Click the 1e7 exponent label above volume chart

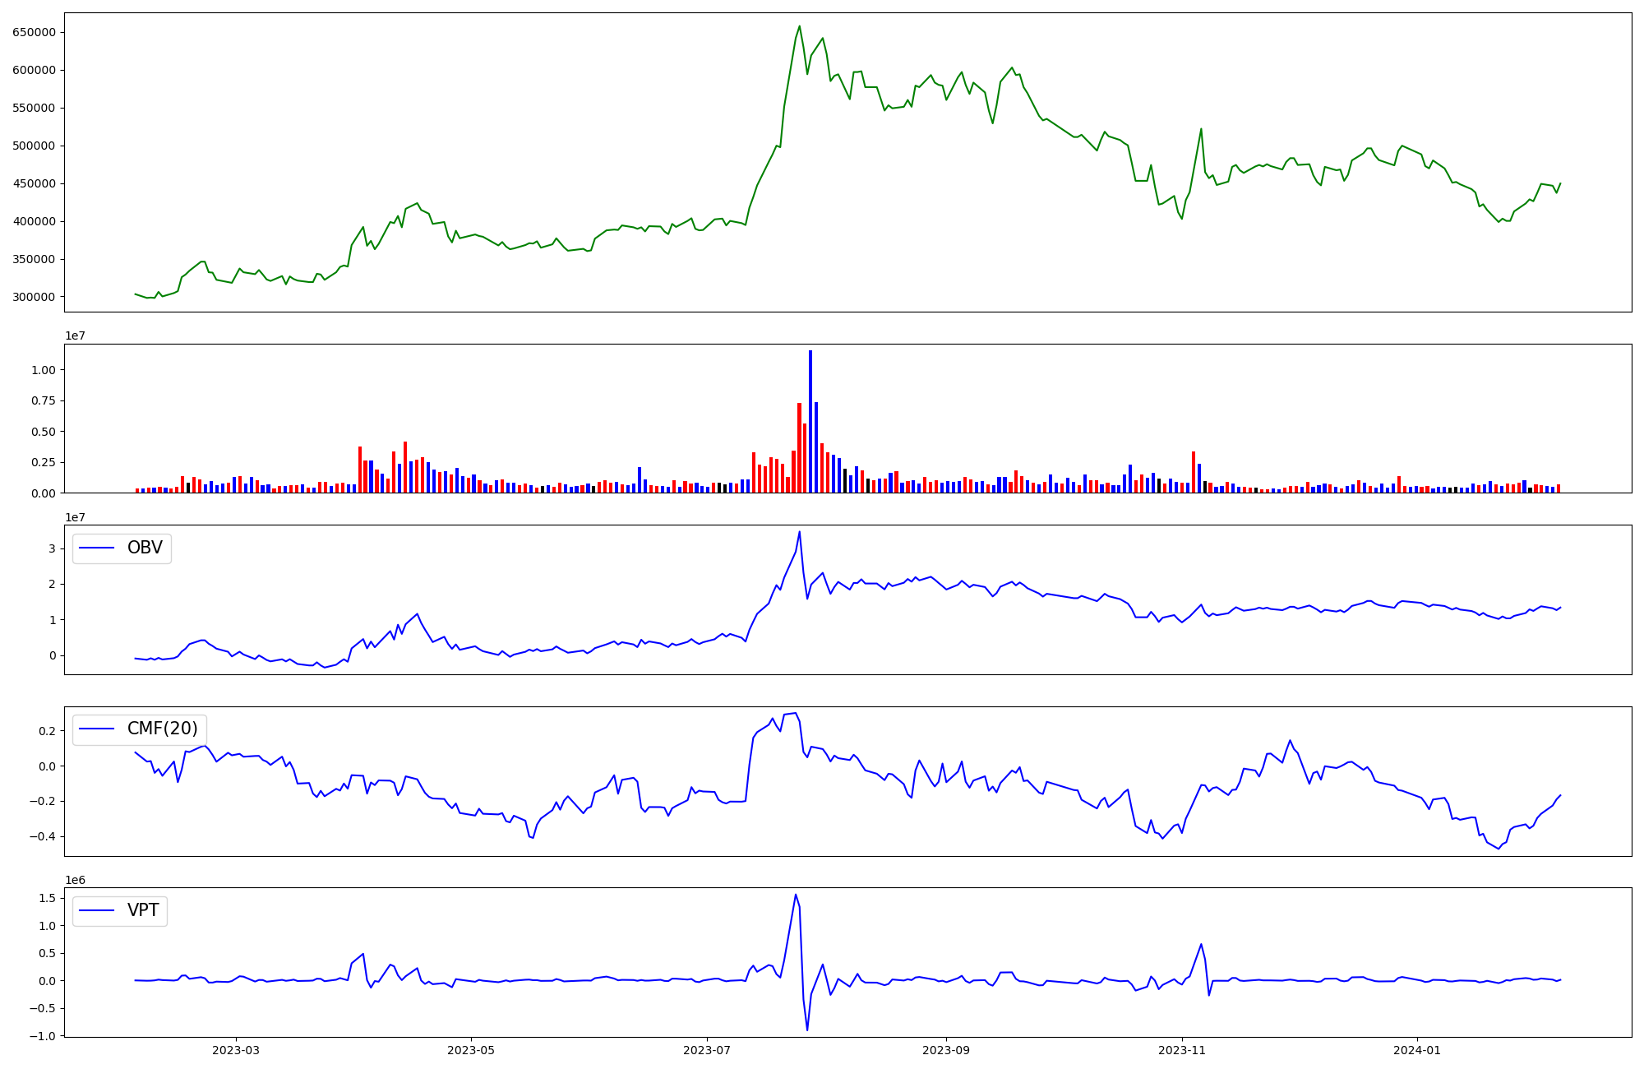click(75, 336)
